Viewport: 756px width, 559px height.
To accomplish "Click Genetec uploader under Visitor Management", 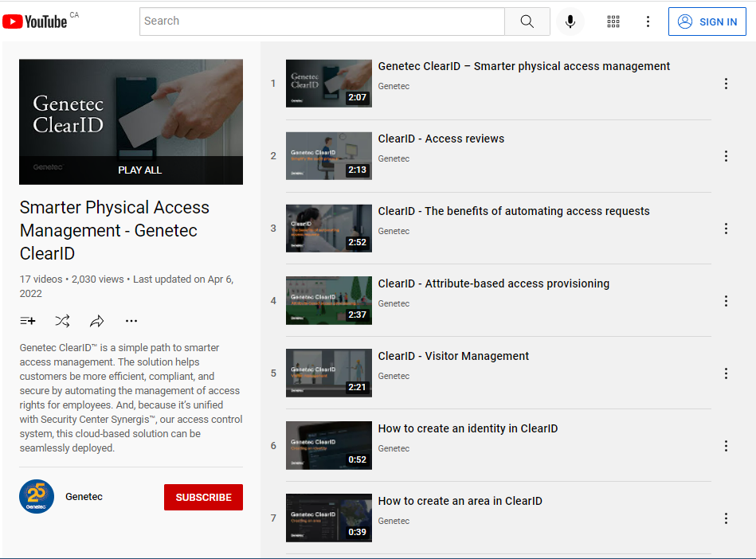I will (394, 377).
